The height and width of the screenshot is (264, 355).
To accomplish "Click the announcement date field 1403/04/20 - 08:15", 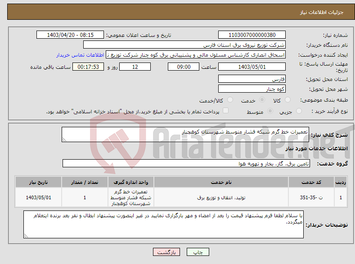I will coord(70,35).
